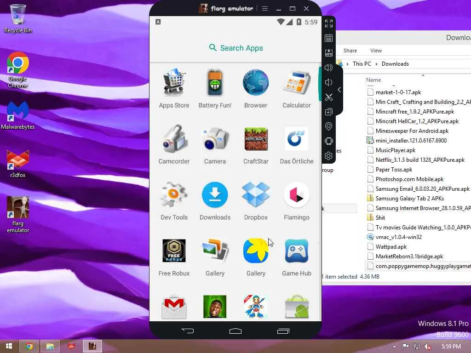The width and height of the screenshot is (471, 353).
Task: Click This PC in the address path
Action: tap(362, 63)
